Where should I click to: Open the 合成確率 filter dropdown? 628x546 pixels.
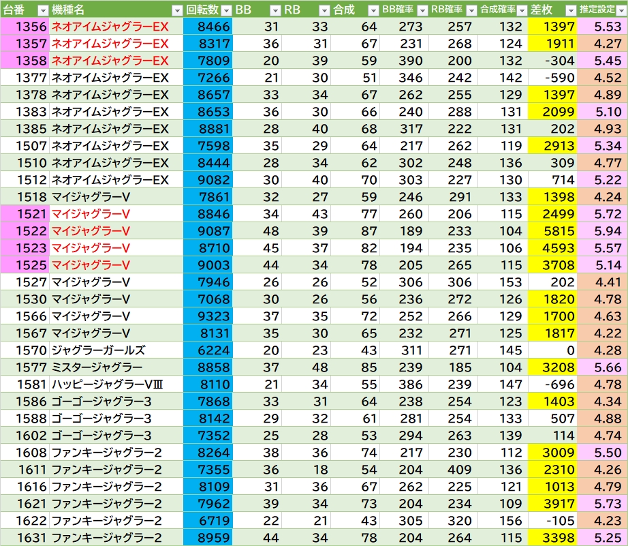[520, 10]
